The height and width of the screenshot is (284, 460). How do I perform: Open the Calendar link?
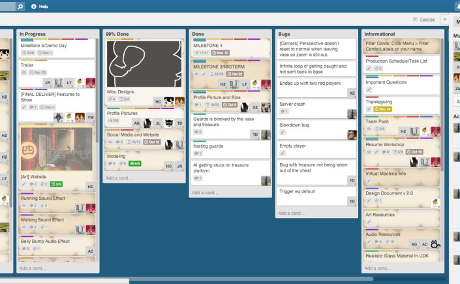tap(427, 20)
